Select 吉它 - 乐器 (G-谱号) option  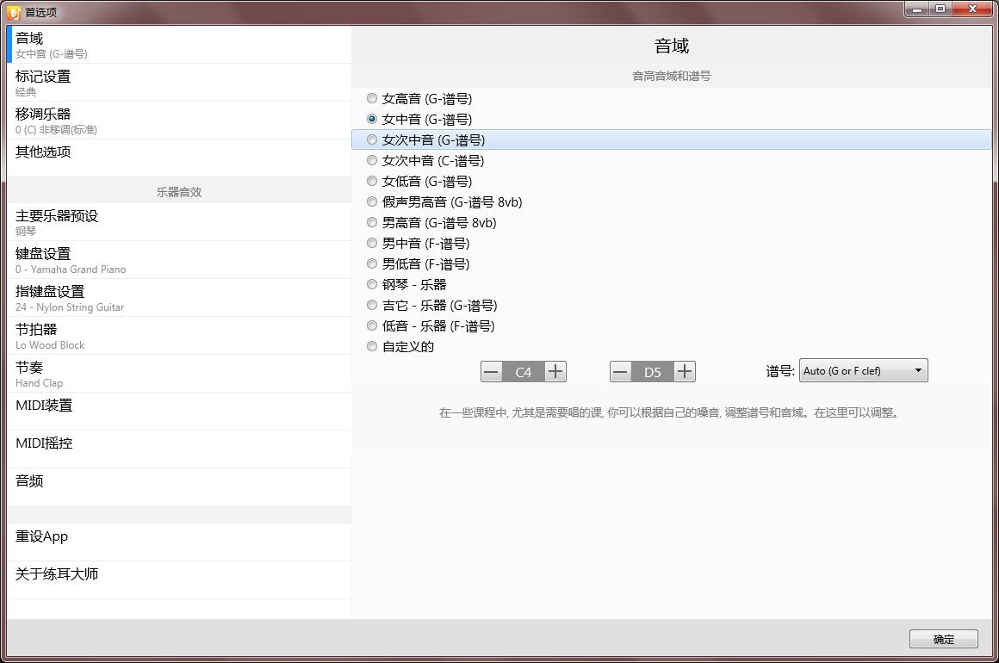372,305
